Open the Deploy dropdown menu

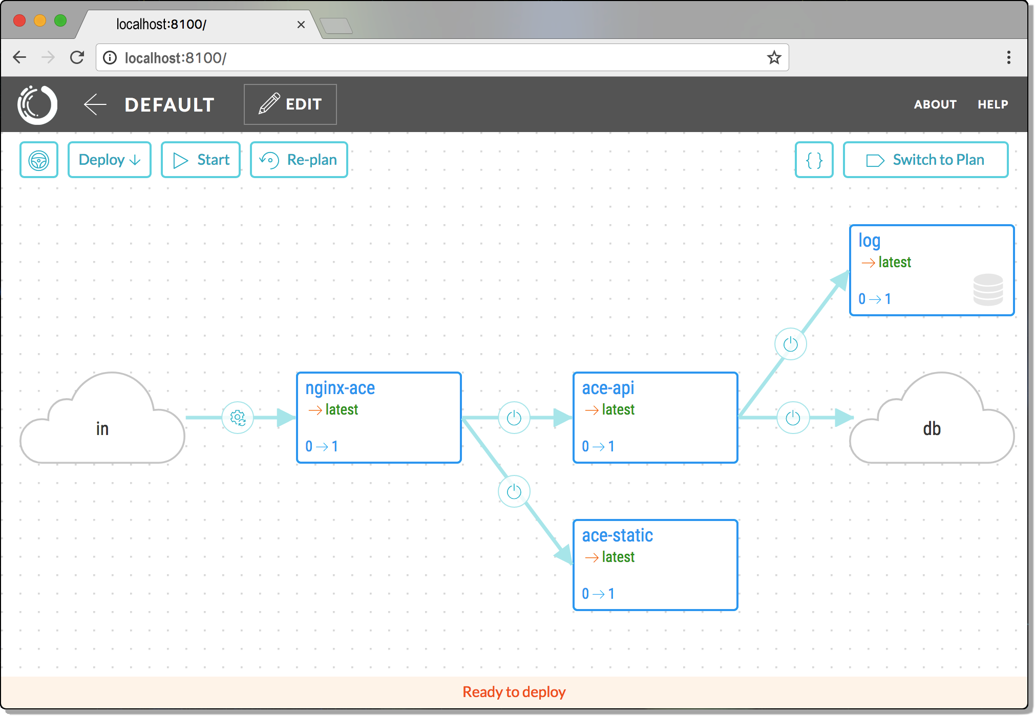(109, 160)
